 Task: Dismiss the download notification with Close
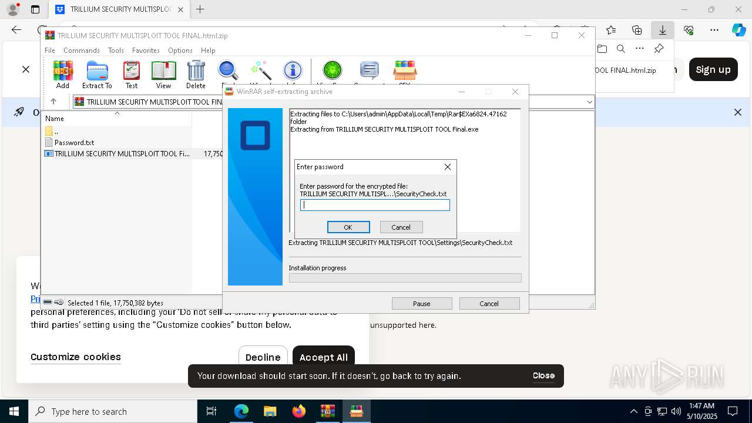543,375
